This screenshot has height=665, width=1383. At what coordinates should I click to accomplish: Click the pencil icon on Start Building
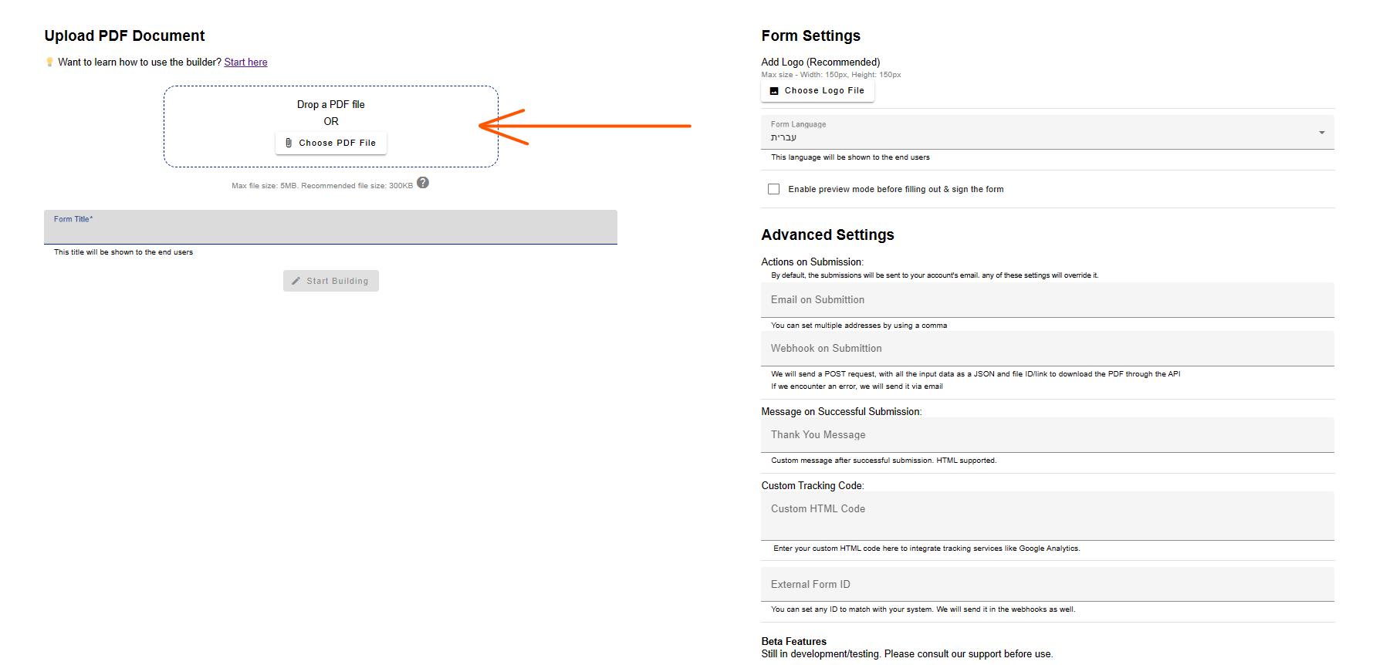pos(296,281)
